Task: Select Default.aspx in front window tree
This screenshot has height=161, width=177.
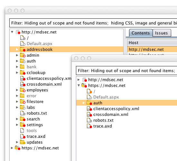Action: pos(106,97)
